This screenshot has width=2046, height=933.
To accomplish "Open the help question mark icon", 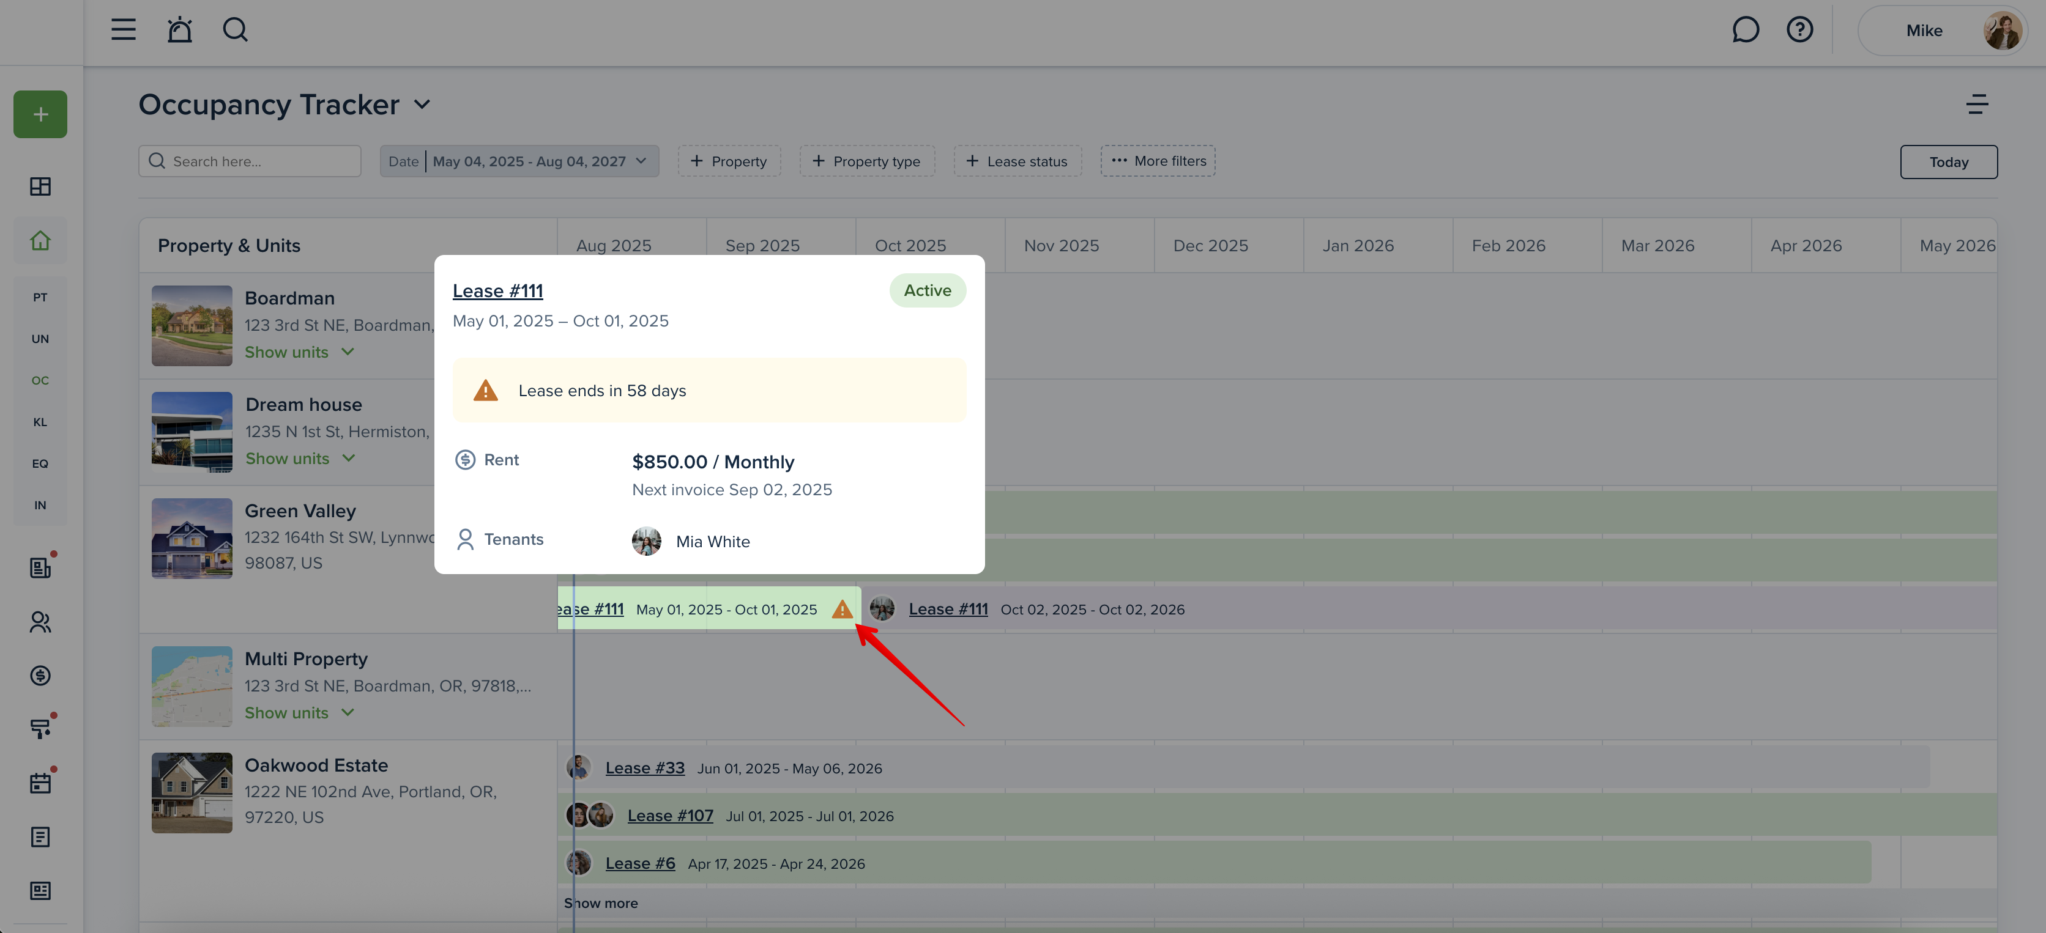I will coord(1800,30).
